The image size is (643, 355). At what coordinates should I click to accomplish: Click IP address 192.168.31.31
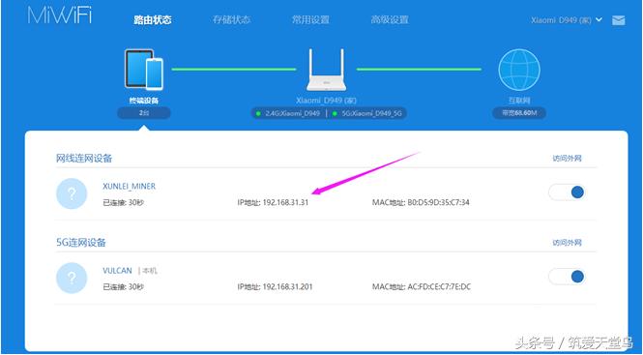pos(285,203)
